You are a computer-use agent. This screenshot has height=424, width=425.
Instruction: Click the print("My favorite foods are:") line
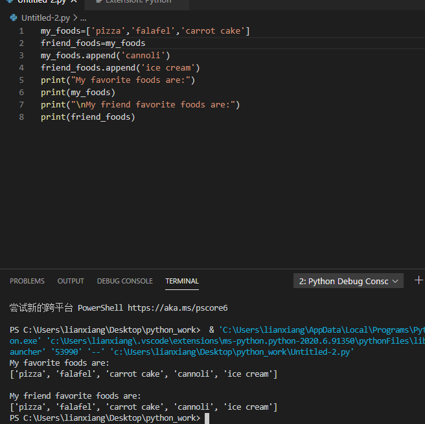118,80
